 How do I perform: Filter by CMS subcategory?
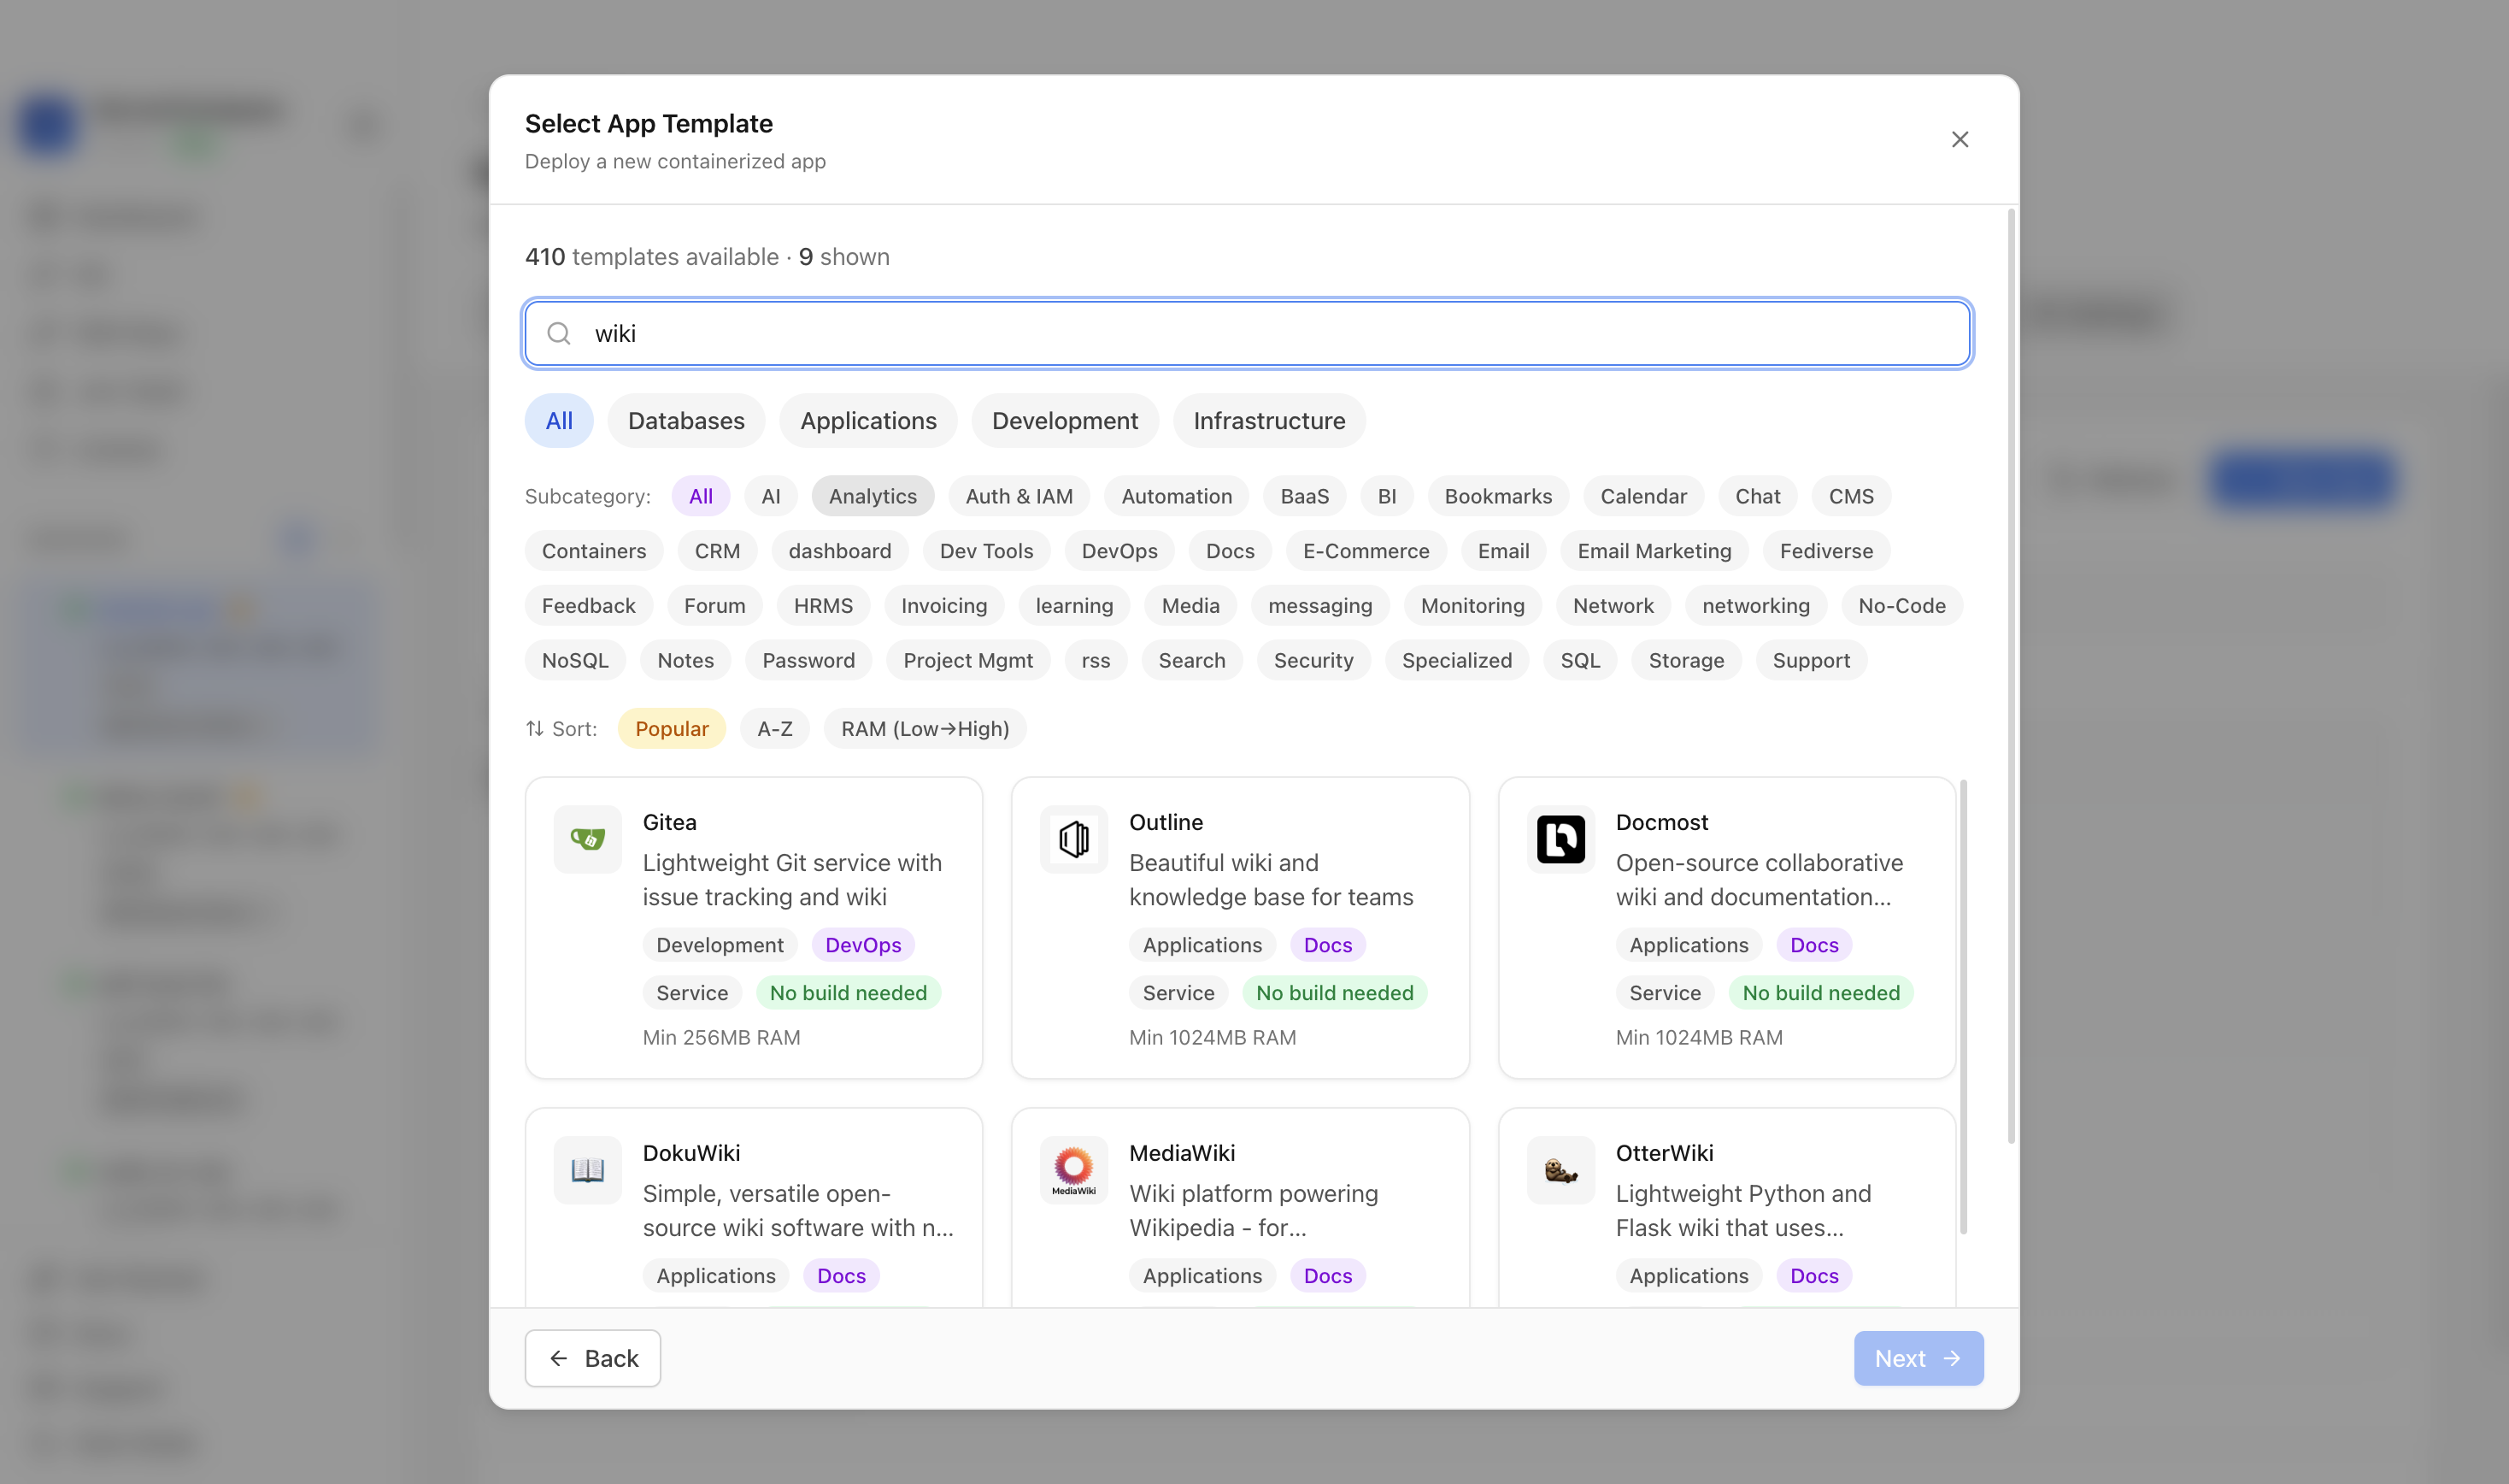1850,496
